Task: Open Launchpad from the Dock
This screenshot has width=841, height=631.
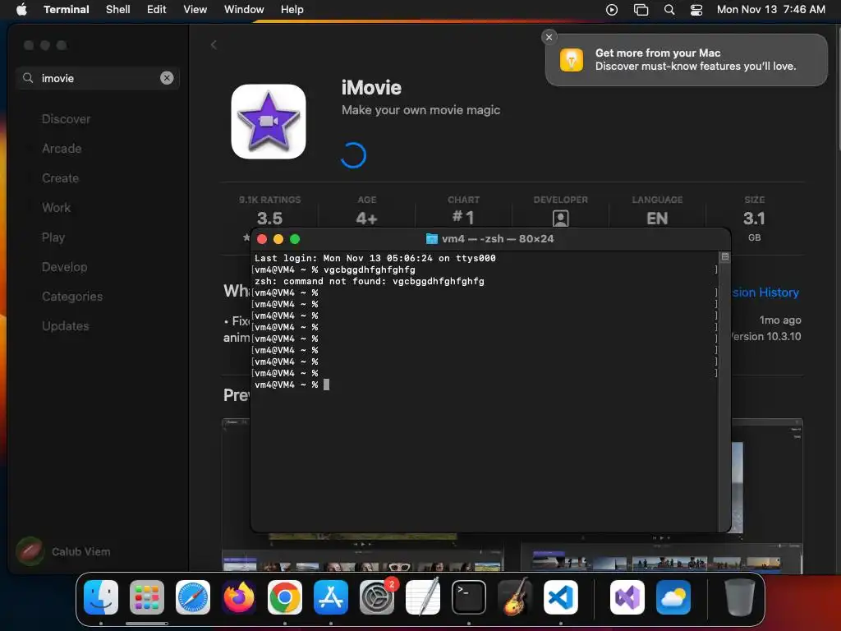Action: (x=147, y=597)
